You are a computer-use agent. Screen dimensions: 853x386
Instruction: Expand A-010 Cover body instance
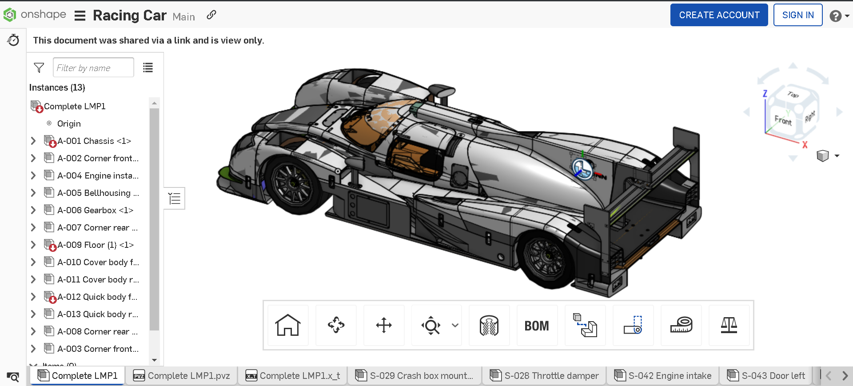click(x=33, y=262)
